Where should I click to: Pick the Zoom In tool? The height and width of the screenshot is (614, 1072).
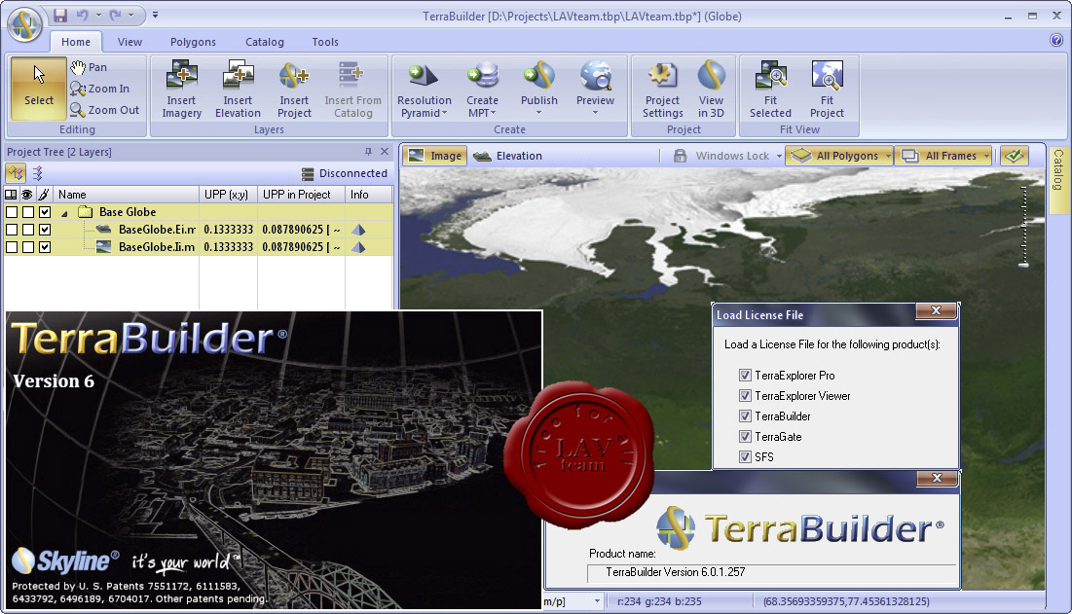coord(100,89)
